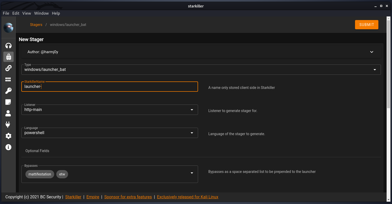Image resolution: width=392 pixels, height=204 pixels.
Task: Click 'Copyright (c) 2021 BC Security' text
Action: [x=33, y=197]
